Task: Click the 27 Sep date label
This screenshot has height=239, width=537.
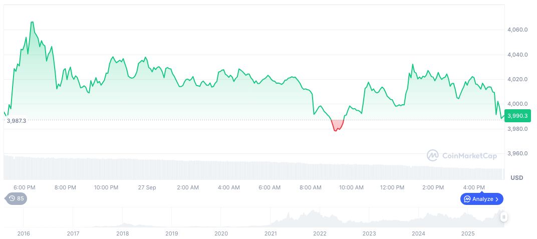Action: click(147, 187)
